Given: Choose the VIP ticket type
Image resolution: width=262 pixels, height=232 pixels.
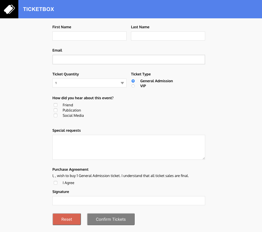Looking at the screenshot, I should [133, 86].
